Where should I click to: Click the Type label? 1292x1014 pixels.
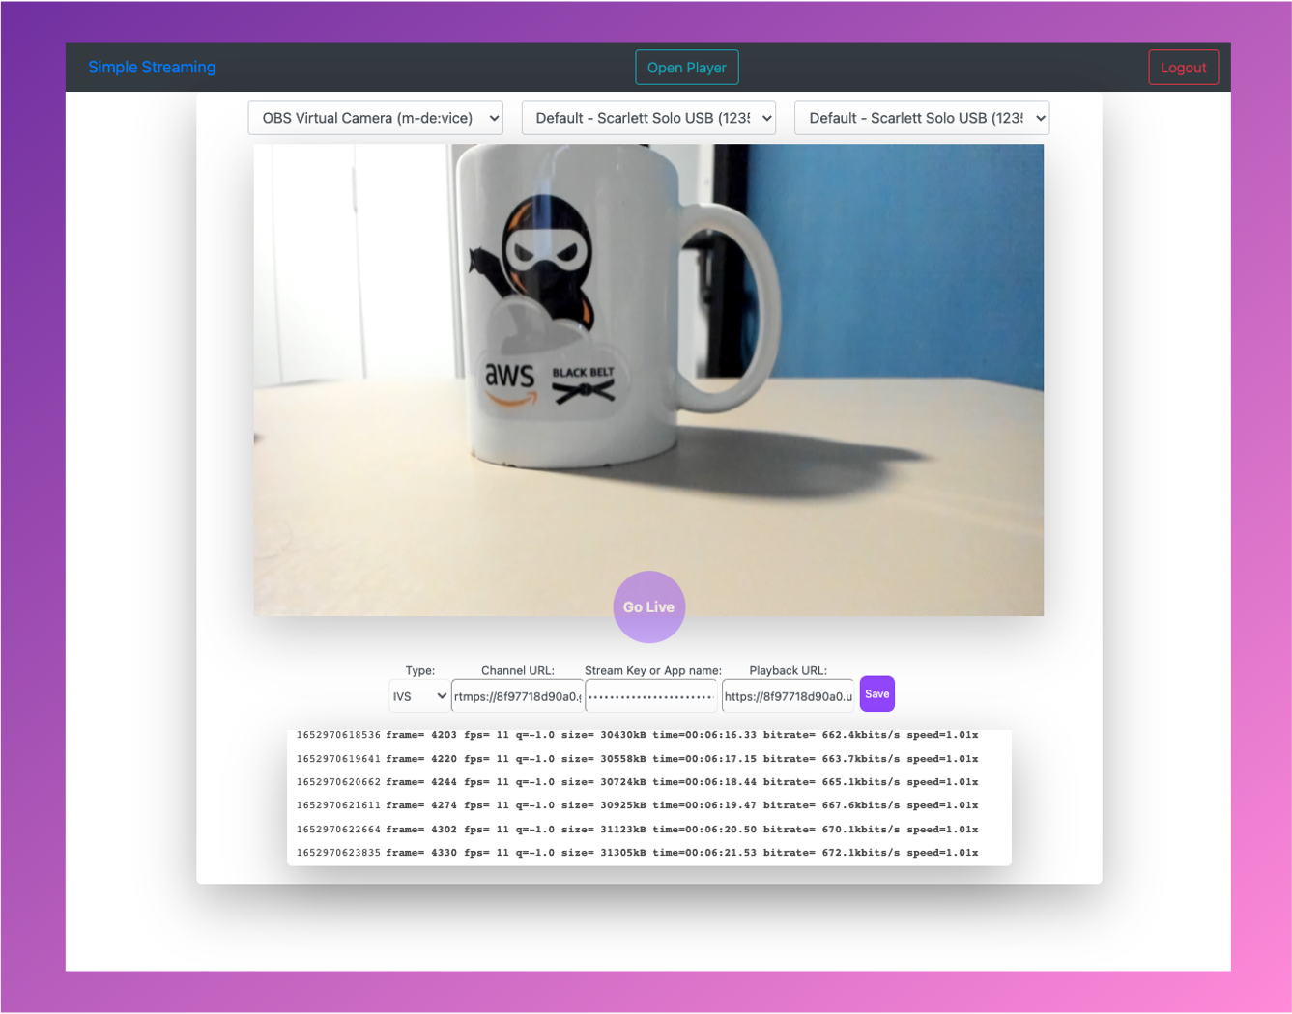pos(420,670)
